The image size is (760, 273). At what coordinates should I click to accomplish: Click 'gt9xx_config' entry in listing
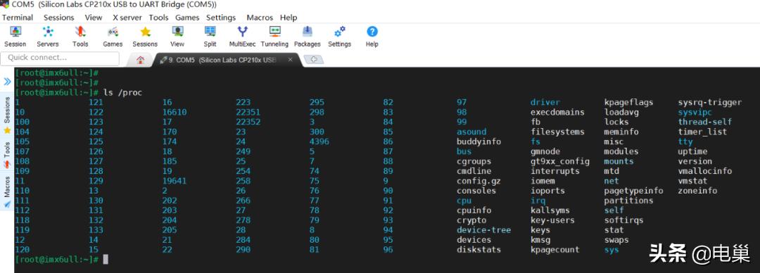(x=560, y=161)
